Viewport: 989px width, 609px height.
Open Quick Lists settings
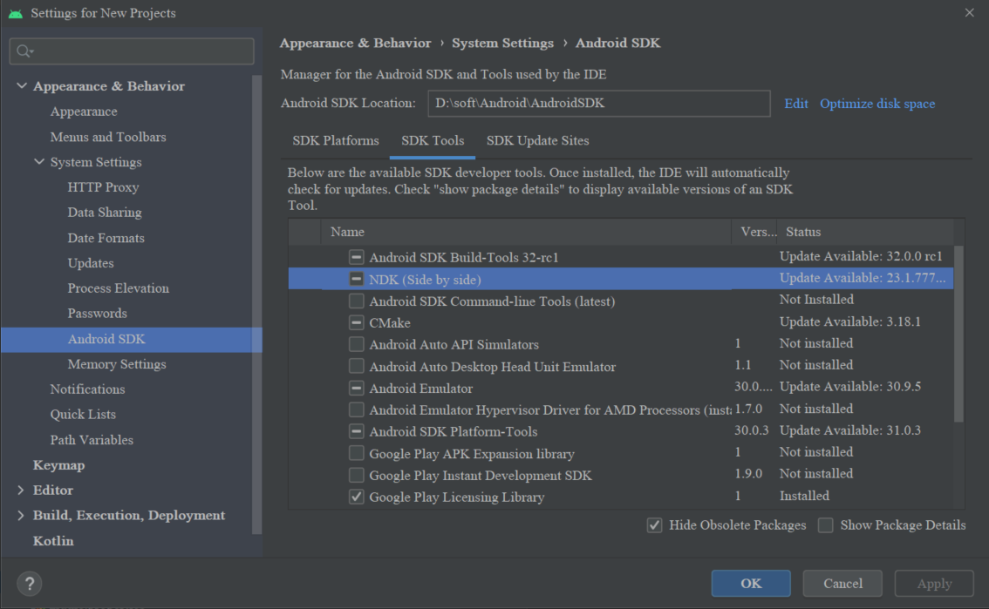(83, 415)
